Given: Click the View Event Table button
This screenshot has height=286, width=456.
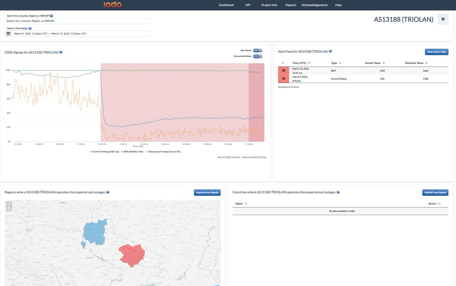Looking at the screenshot, I should (x=437, y=52).
